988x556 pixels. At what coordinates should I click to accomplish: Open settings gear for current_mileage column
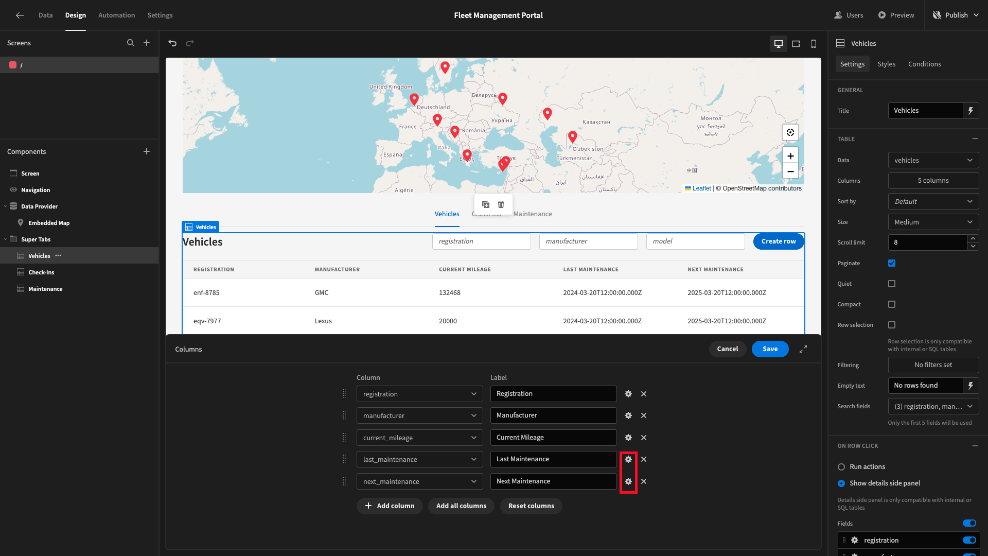[628, 438]
